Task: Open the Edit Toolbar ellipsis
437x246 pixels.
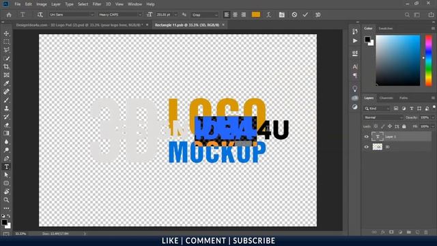Action: pos(6,208)
